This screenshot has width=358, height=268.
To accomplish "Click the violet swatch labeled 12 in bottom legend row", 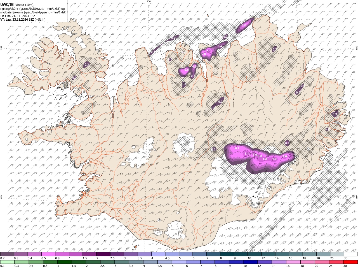I will coord(265,262).
